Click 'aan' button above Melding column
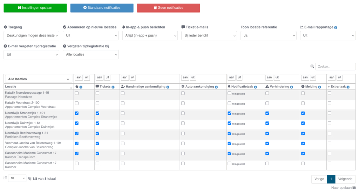This screenshot has height=192, width=359. click(x=304, y=78)
